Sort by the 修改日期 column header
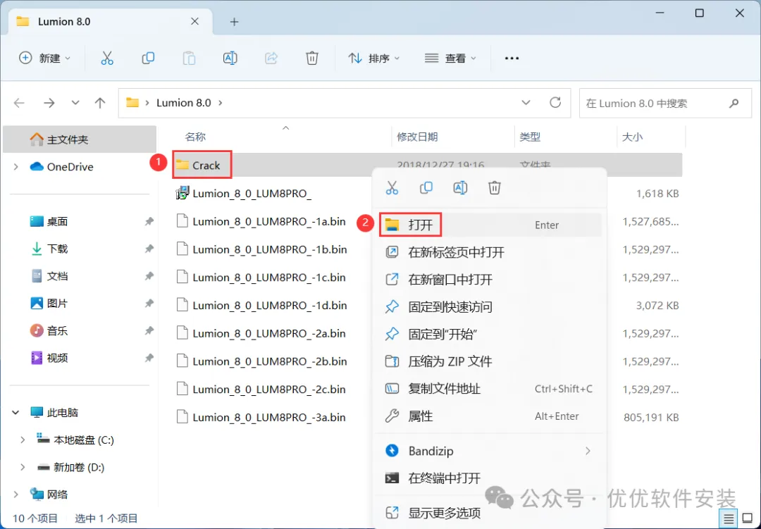This screenshot has height=529, width=761. (417, 137)
